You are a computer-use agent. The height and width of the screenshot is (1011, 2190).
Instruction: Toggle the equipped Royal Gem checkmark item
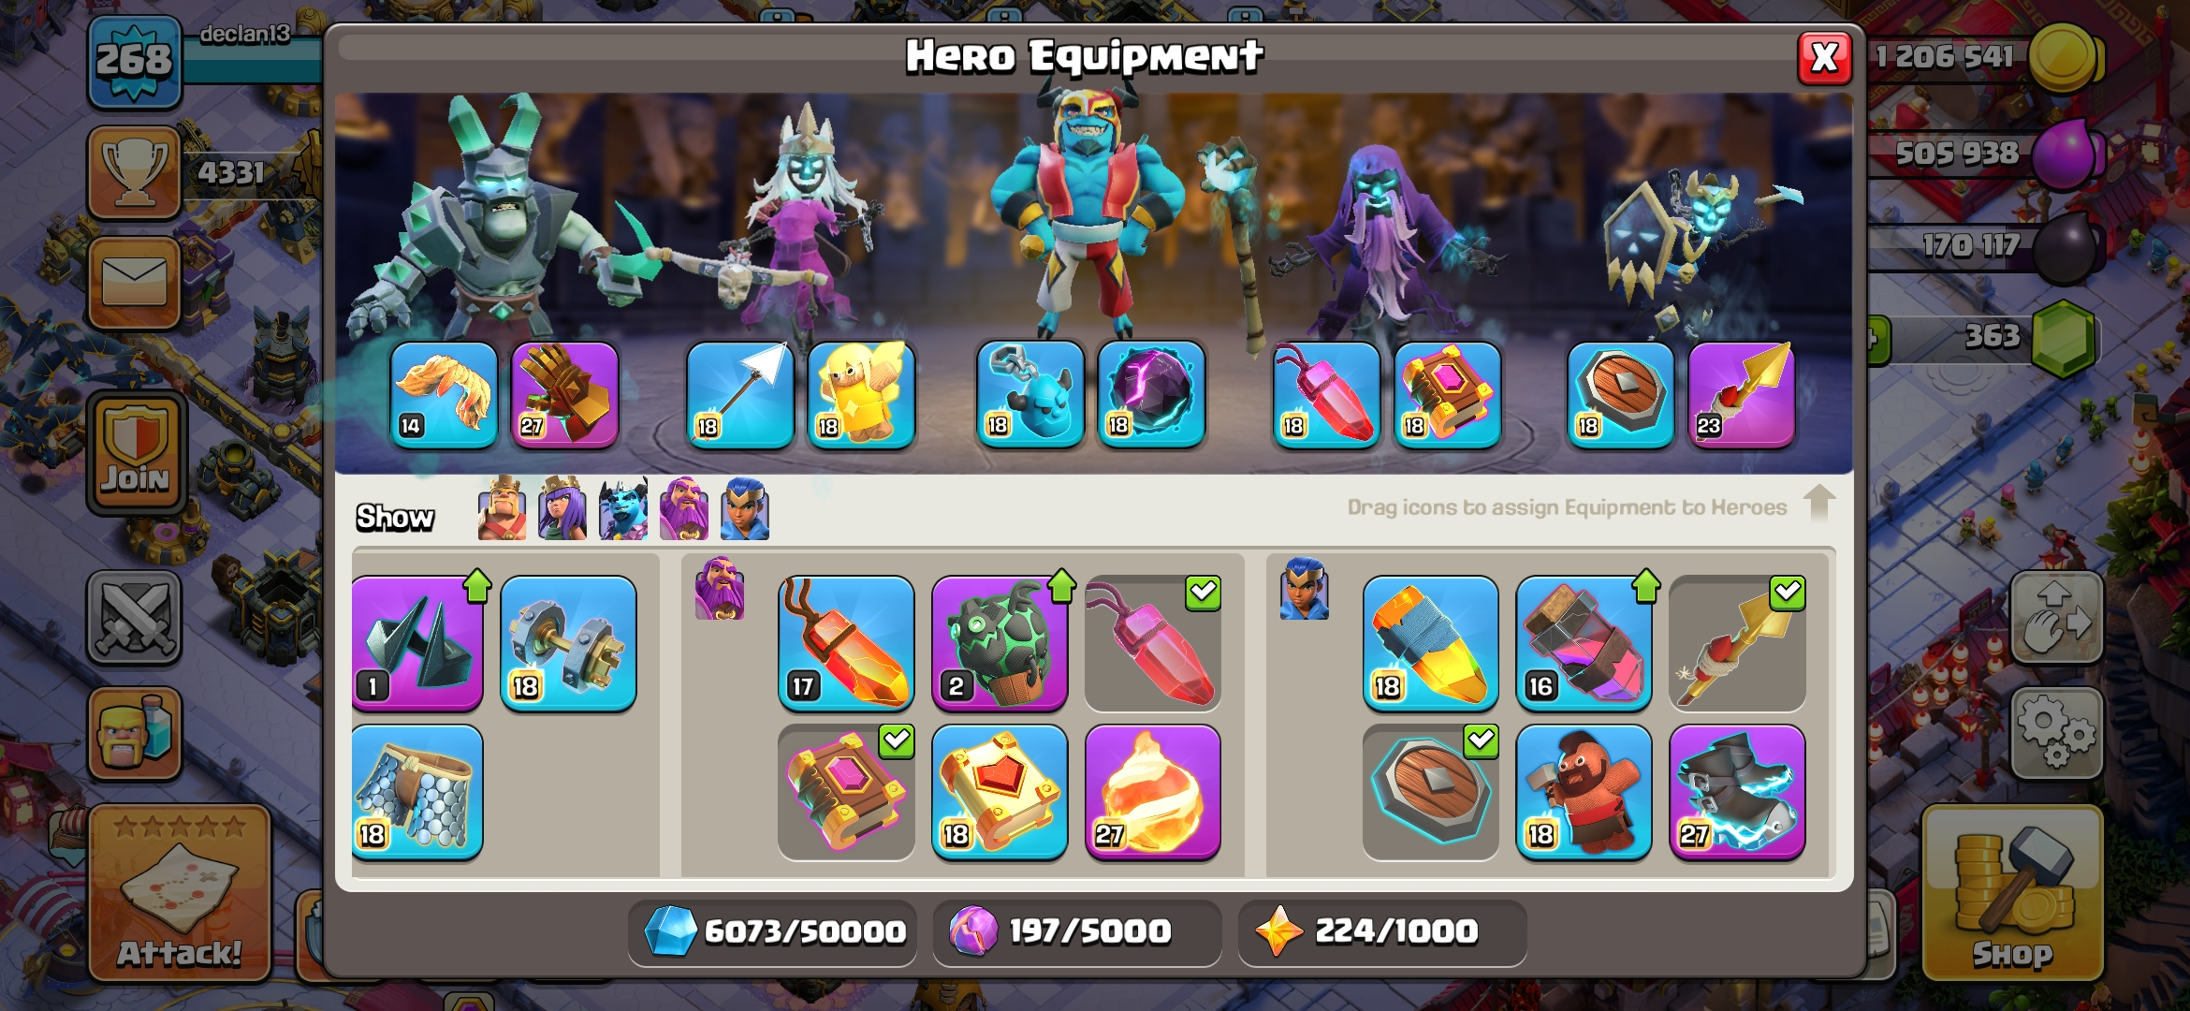coord(1152,644)
